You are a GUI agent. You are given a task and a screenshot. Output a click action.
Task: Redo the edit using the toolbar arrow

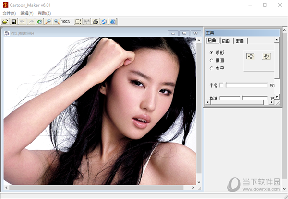(31, 22)
